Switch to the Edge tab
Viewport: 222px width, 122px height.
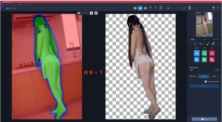tap(204, 39)
